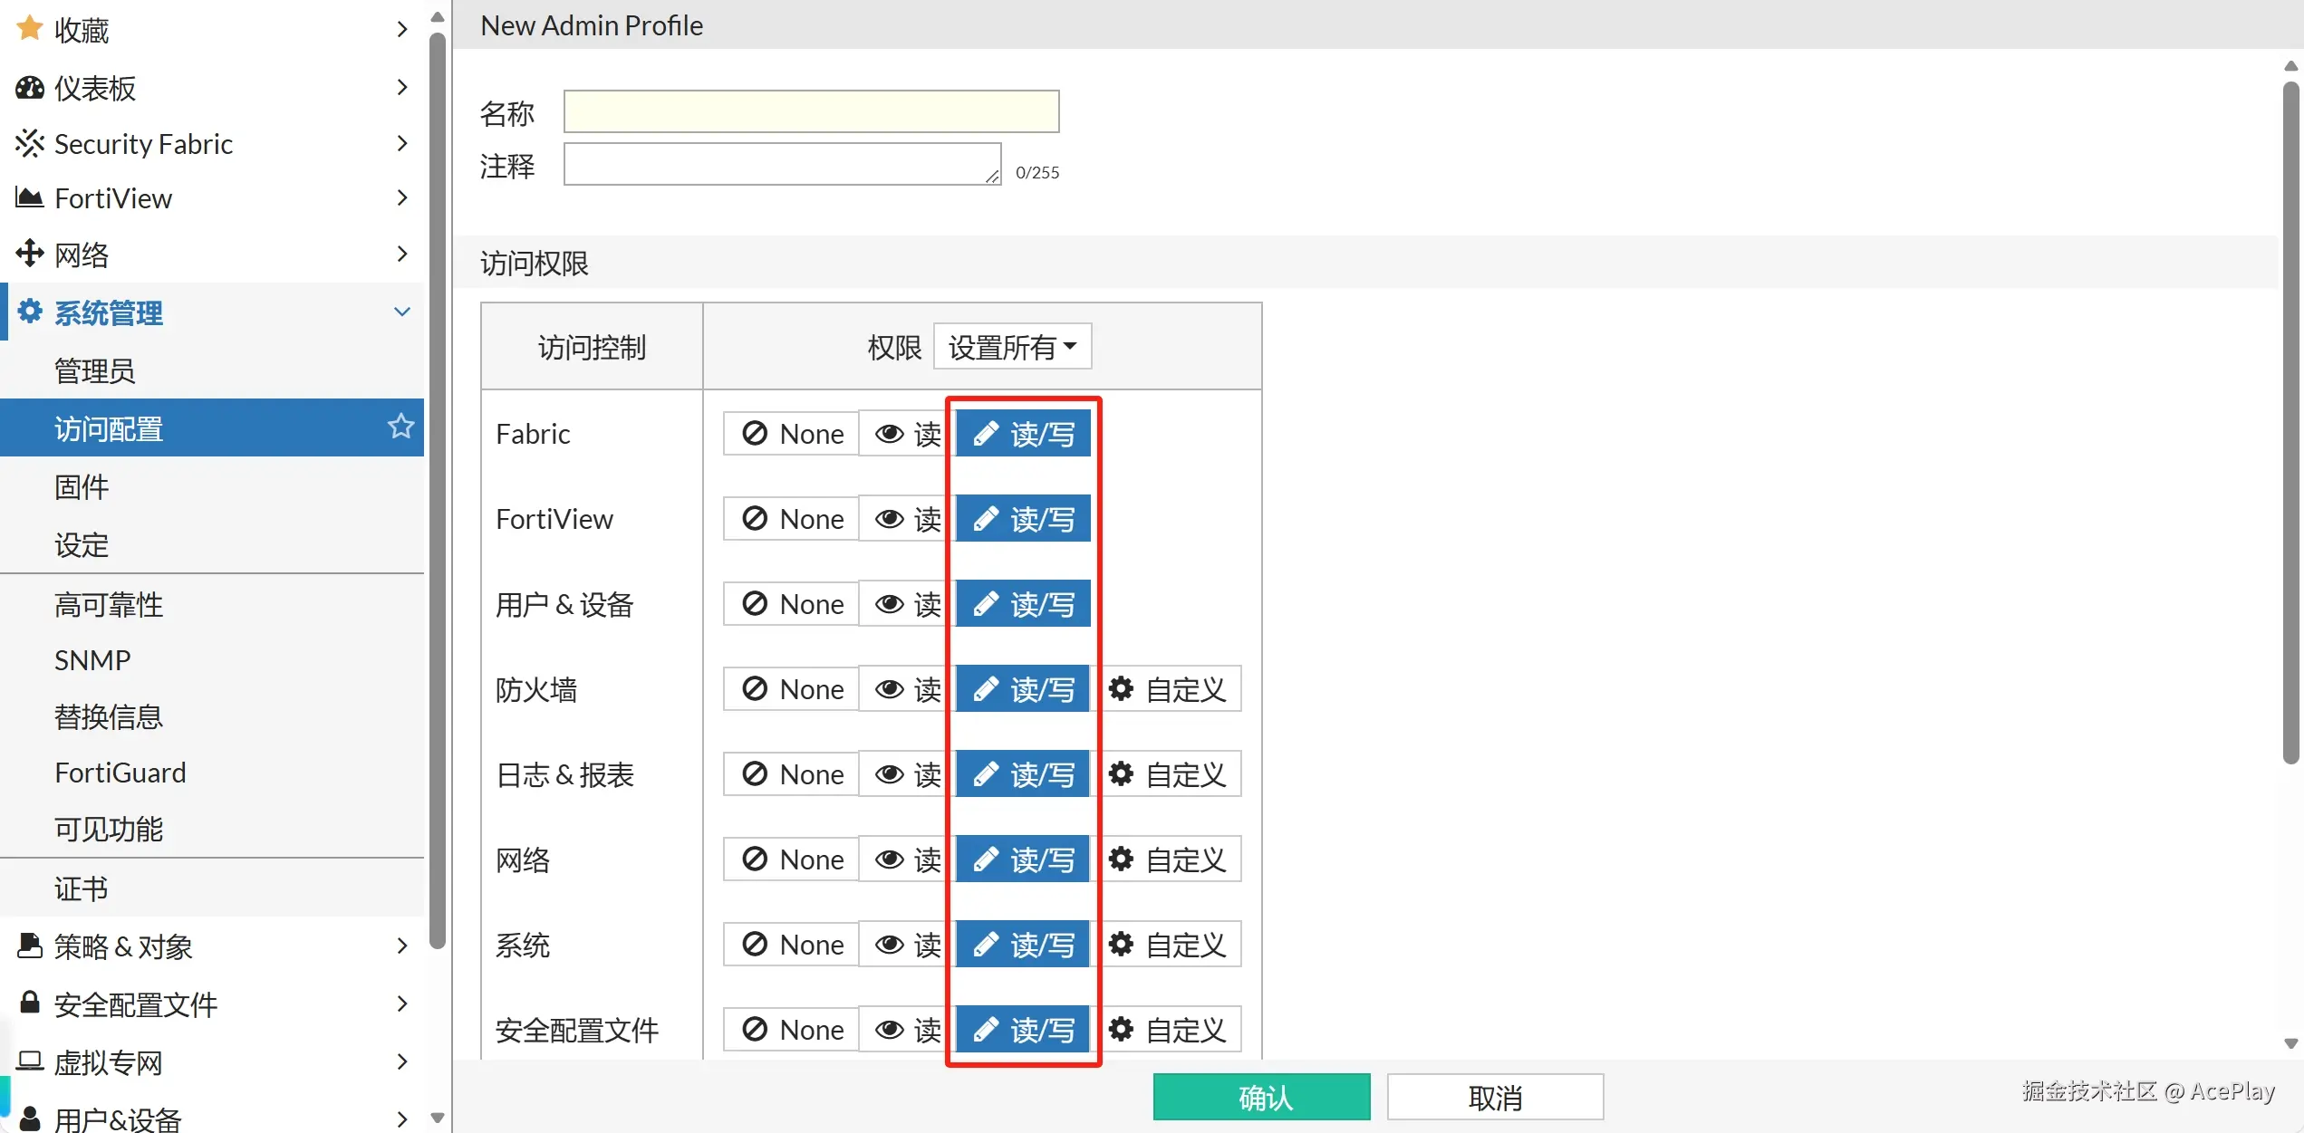Viewport: 2304px width, 1133px height.
Task: Open the 管理员 submenu item
Action: (94, 370)
